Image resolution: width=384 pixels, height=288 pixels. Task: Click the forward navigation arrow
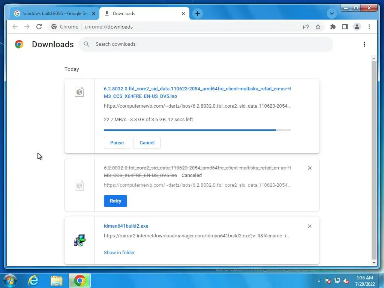(27, 27)
